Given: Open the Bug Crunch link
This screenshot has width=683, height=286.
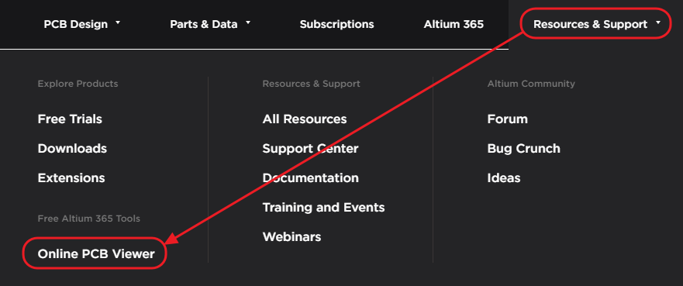Looking at the screenshot, I should click(x=523, y=149).
